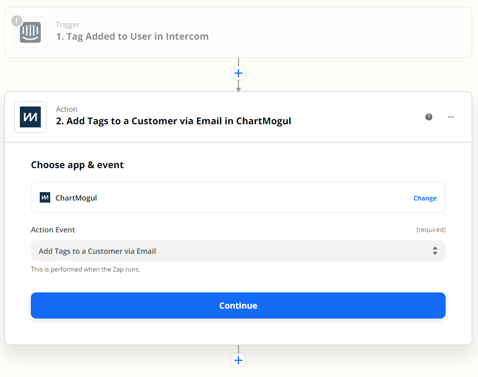The image size is (478, 377).
Task: Select the ChartMogul app field
Action: point(238,197)
